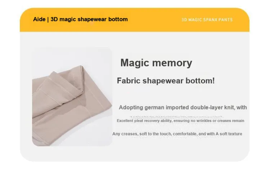
Task: Open the "3D MAGIC SPANX PANTS" label
Action: coord(207,20)
